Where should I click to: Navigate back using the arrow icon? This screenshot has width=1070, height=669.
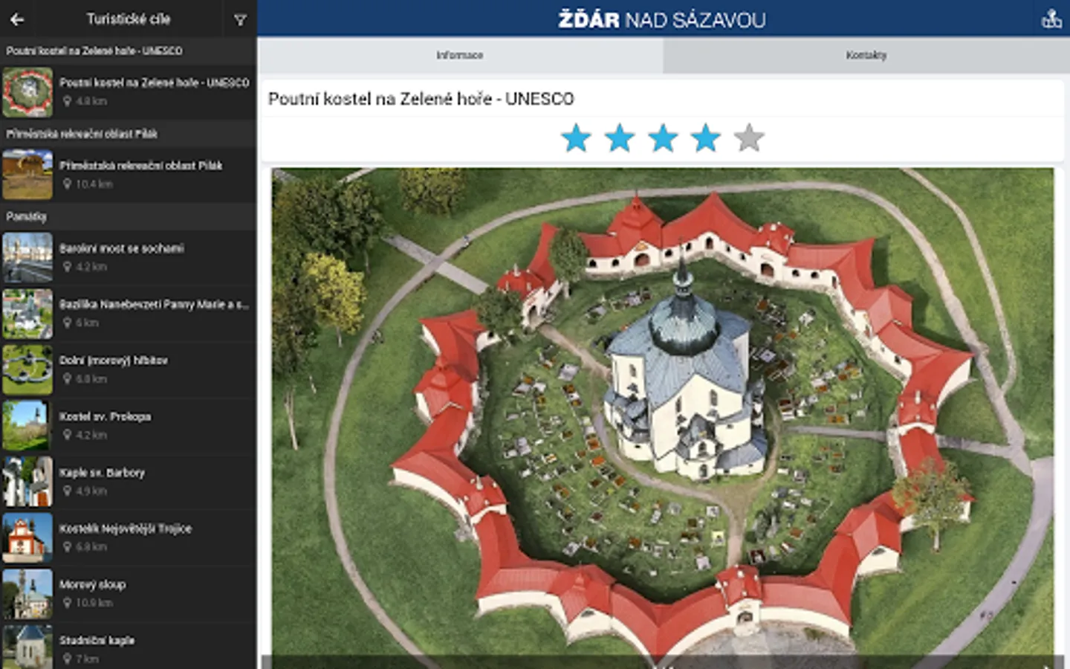18,19
